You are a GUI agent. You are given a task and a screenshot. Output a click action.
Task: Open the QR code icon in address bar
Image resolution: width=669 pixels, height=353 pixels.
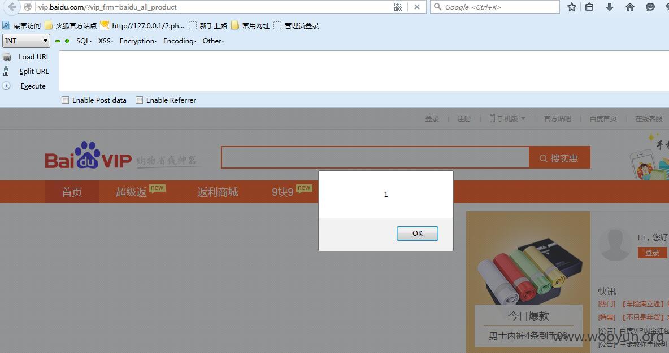(x=398, y=7)
